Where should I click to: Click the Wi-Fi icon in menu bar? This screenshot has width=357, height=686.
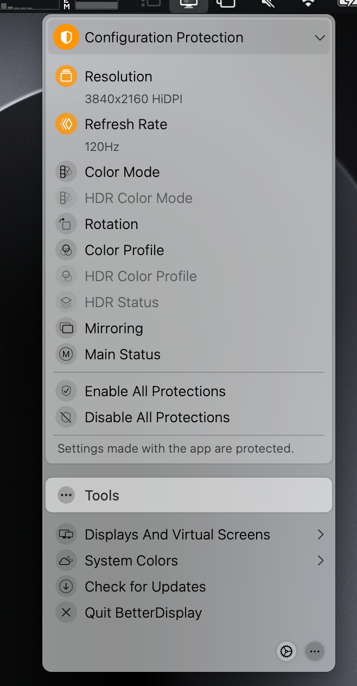(x=307, y=4)
